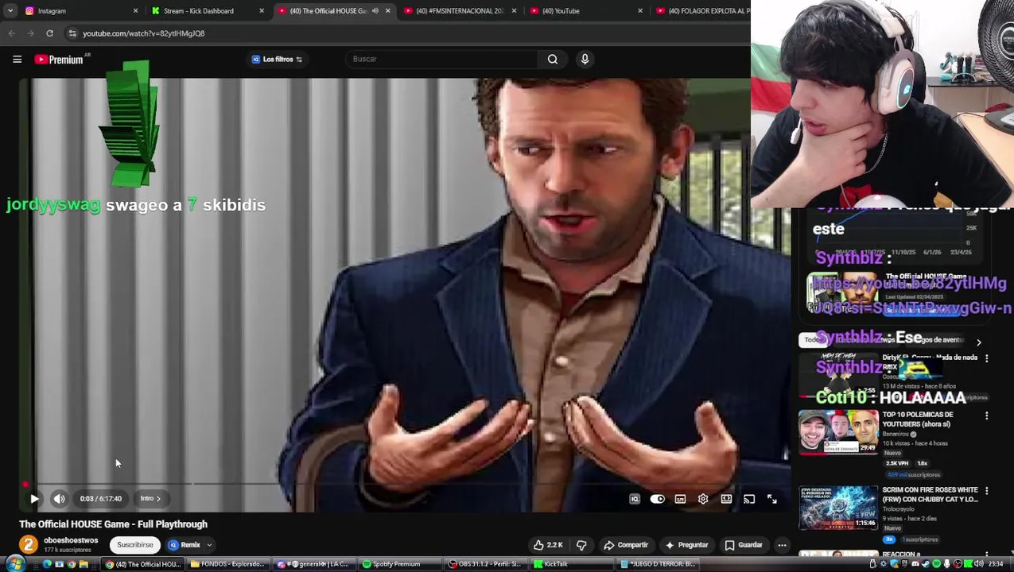View site information icon in address bar
Image resolution: width=1014 pixels, height=572 pixels.
72,33
